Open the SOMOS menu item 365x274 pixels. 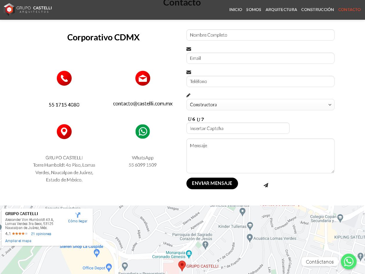tap(254, 10)
